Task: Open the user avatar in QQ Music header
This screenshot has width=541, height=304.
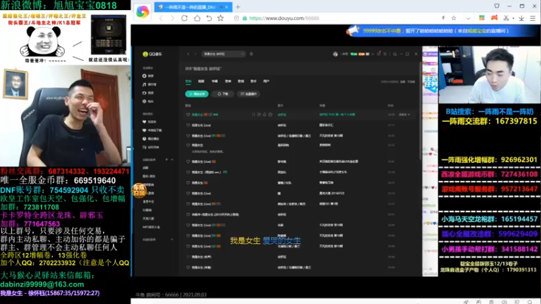Action: point(335,54)
